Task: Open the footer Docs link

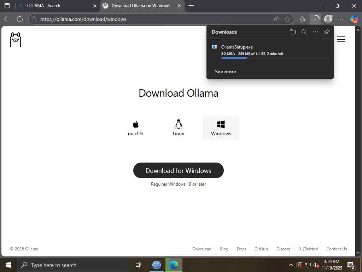Action: (241, 249)
